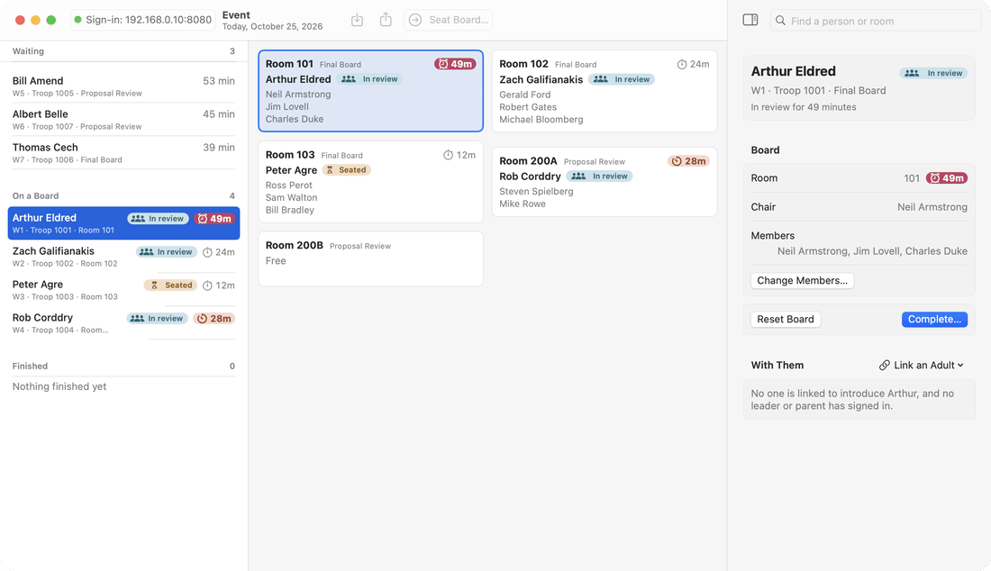Click the 49m alarm badge in inspector Room row

[947, 178]
